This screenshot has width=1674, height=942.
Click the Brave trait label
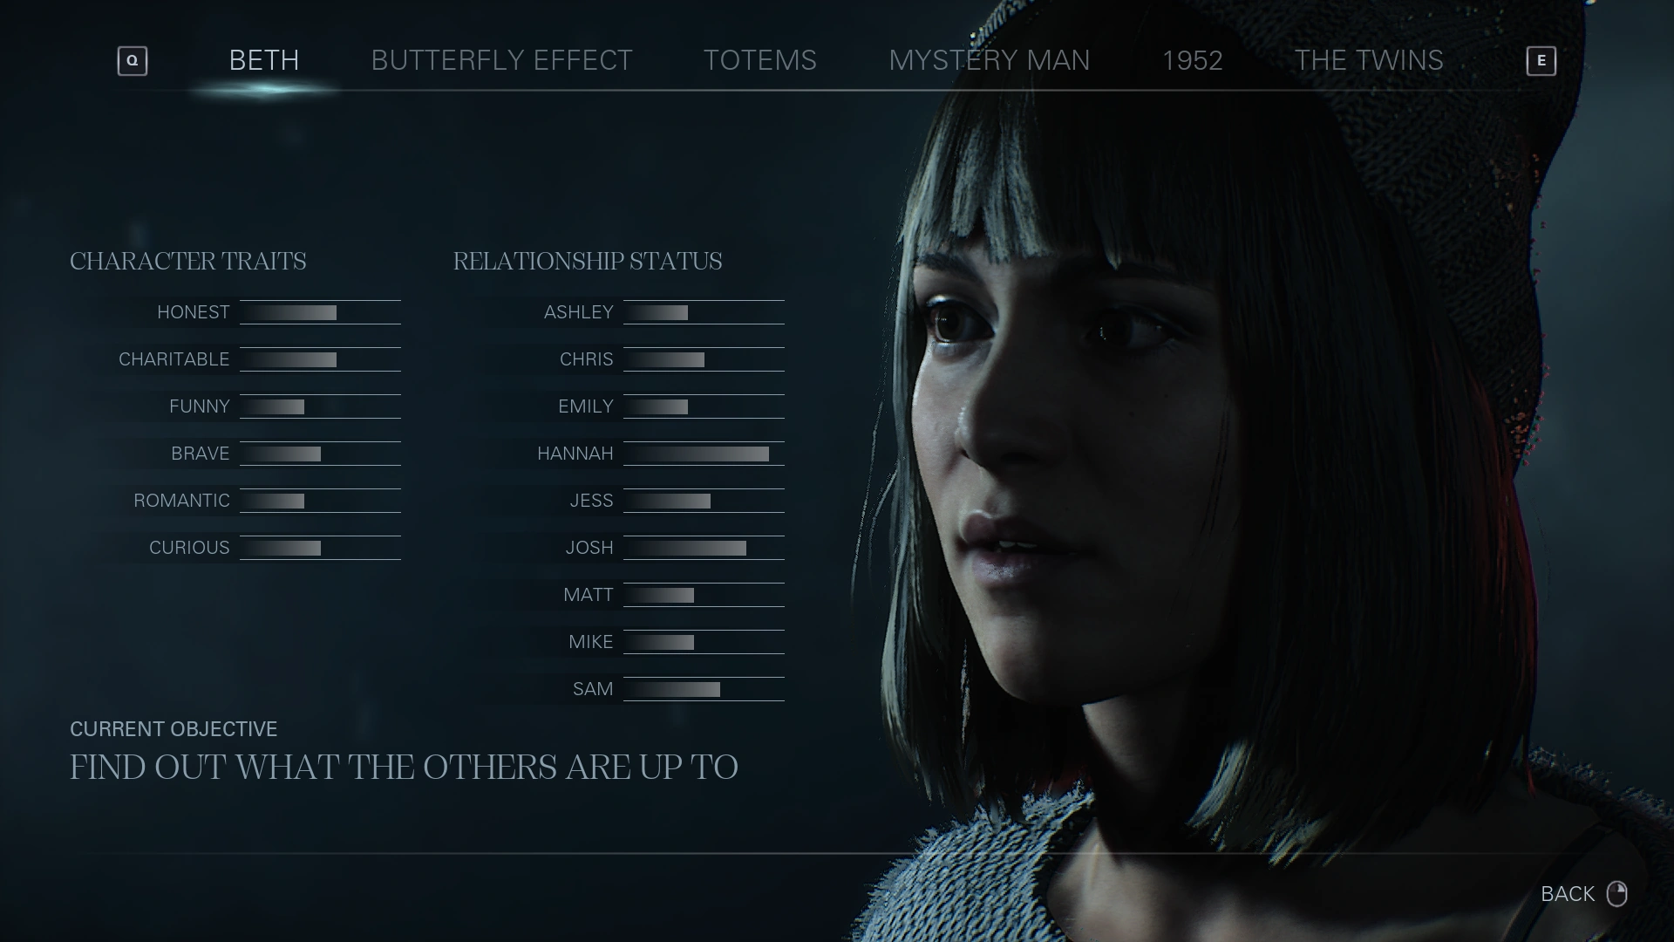pyautogui.click(x=200, y=454)
